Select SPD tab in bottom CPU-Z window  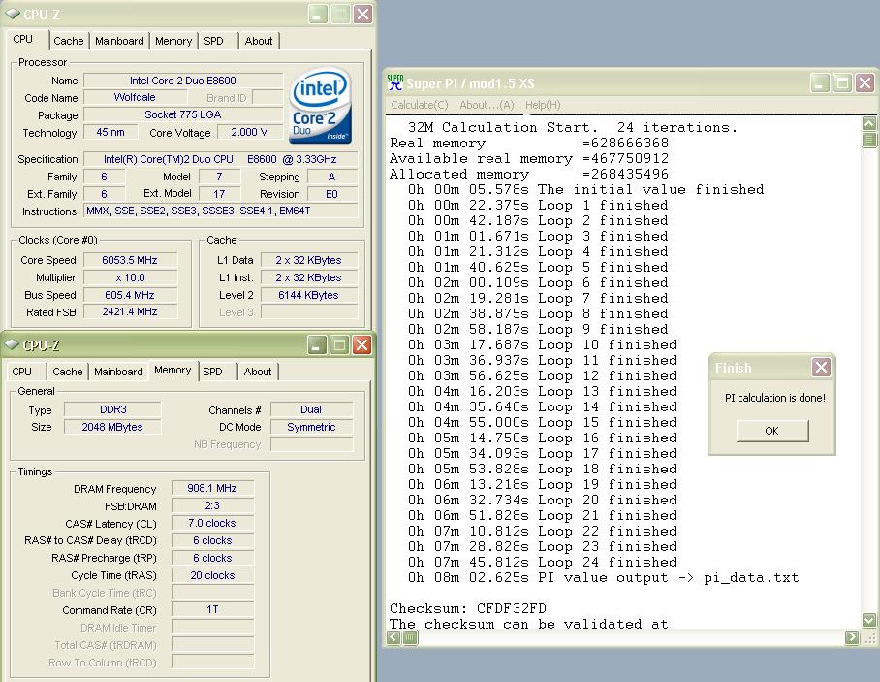212,372
